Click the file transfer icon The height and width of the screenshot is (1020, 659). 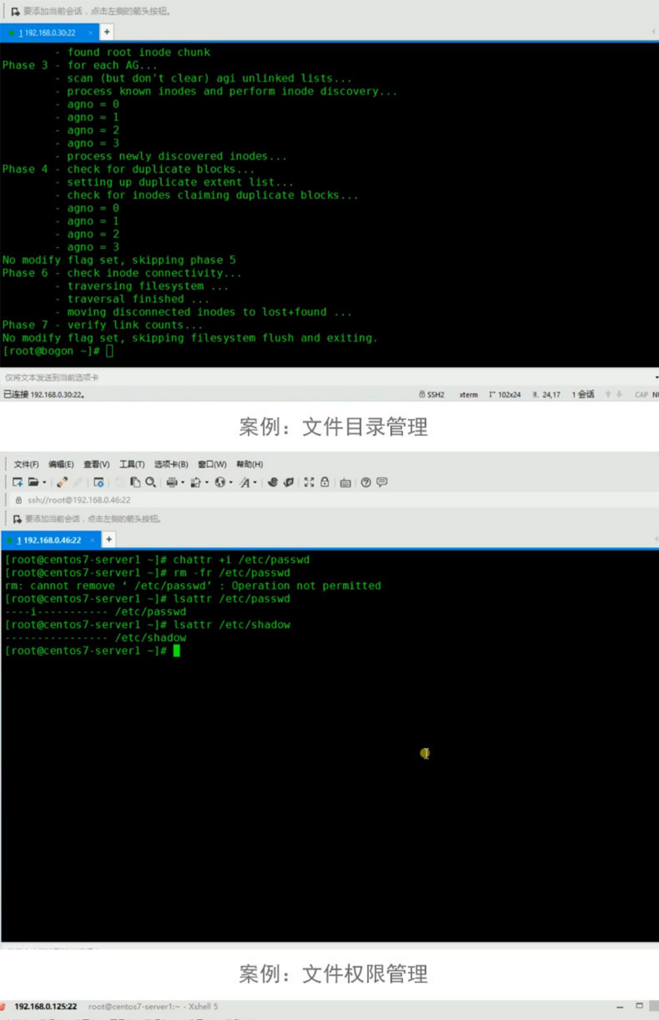pyautogui.click(x=196, y=482)
